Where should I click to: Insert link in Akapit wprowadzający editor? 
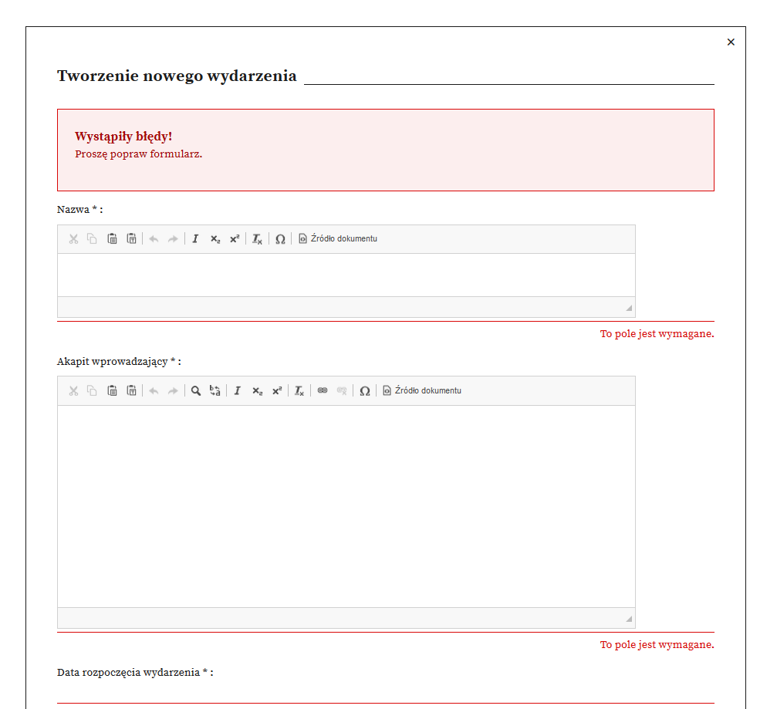(x=323, y=391)
